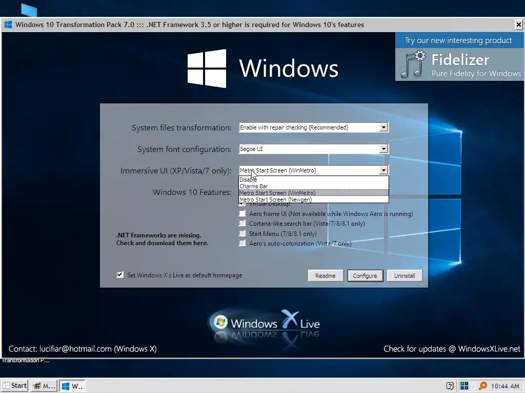Click the Fidelizer music note icon

413,64
